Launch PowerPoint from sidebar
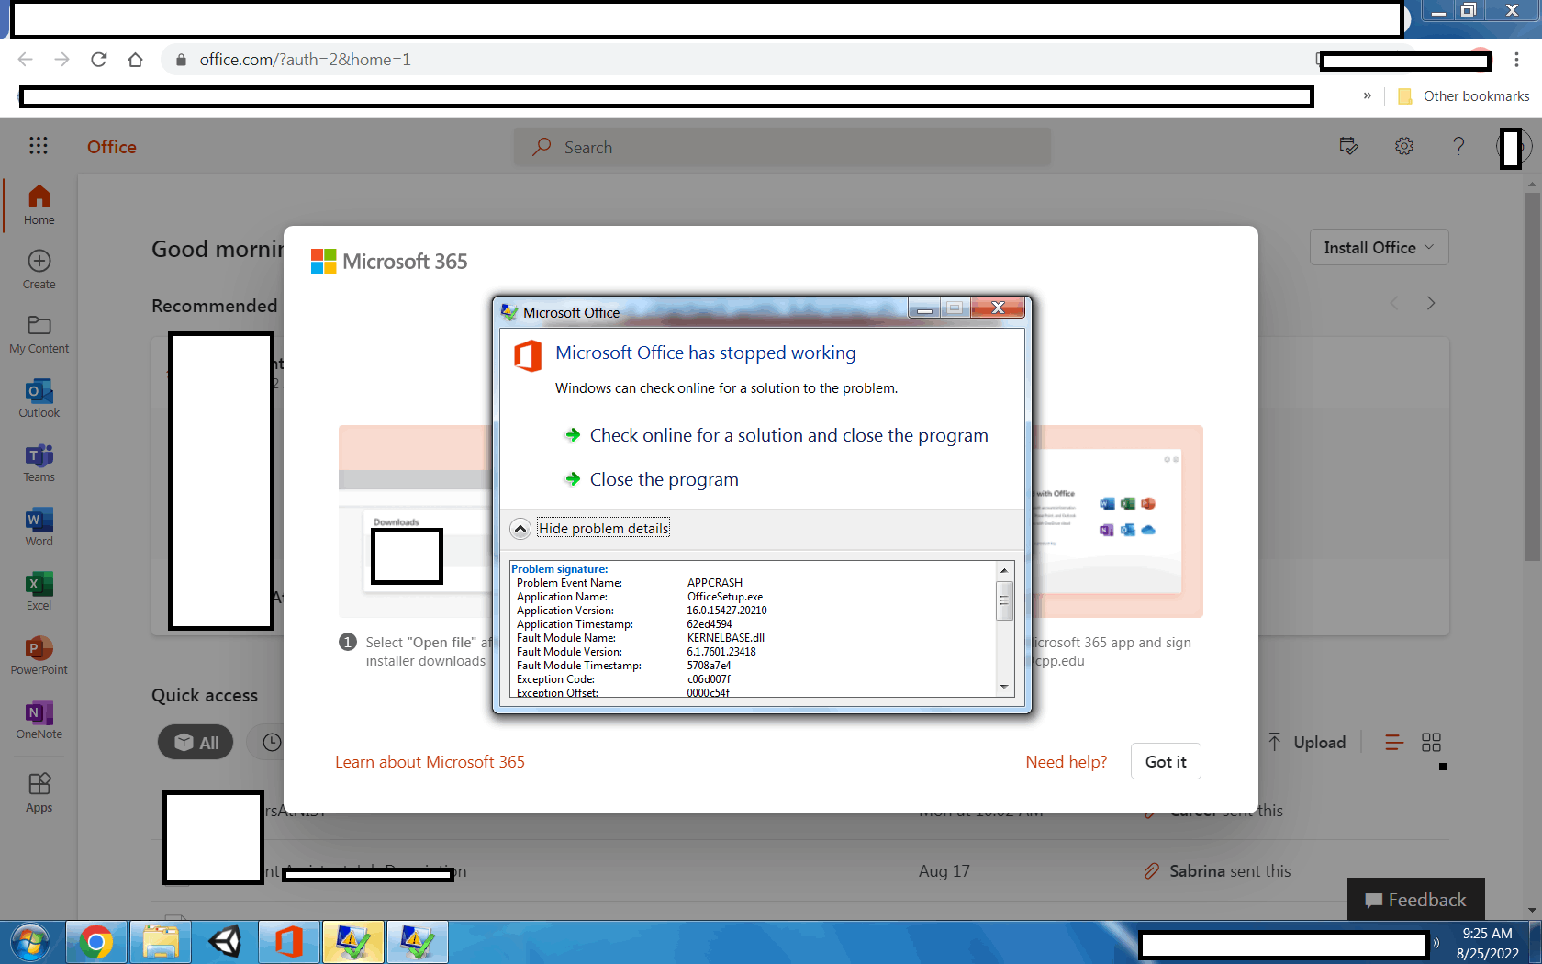Image resolution: width=1542 pixels, height=964 pixels. tap(39, 656)
